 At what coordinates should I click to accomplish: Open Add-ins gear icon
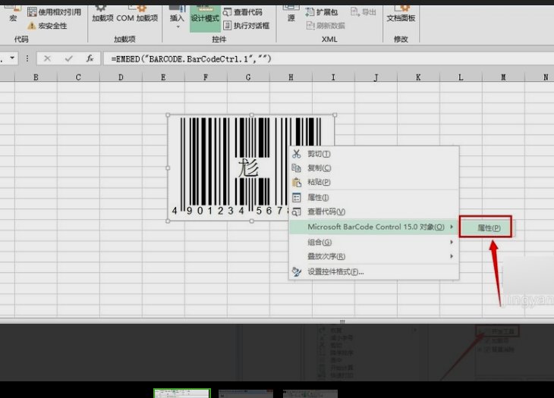coord(101,8)
